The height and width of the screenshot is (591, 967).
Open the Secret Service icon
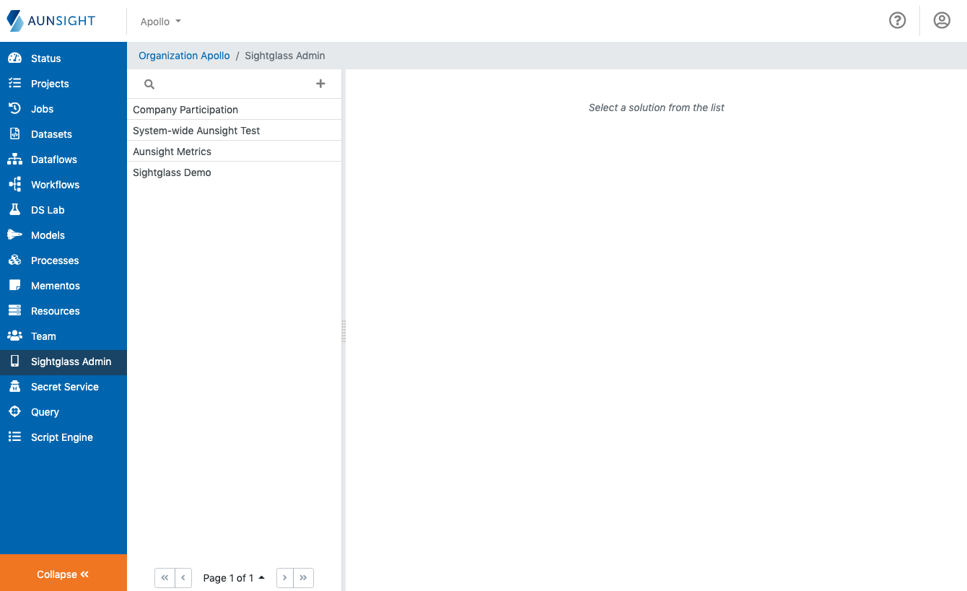click(x=15, y=386)
